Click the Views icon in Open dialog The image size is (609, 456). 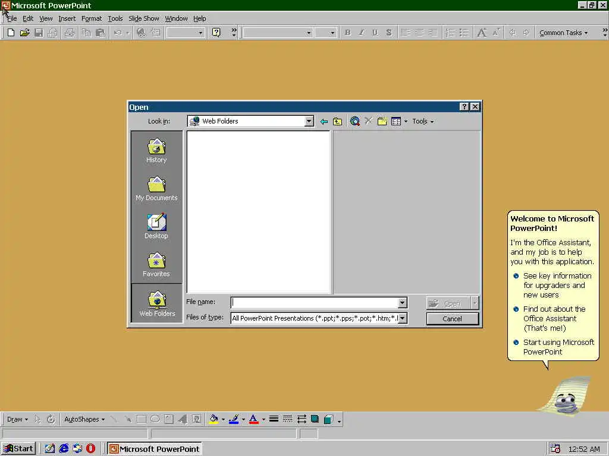(395, 121)
